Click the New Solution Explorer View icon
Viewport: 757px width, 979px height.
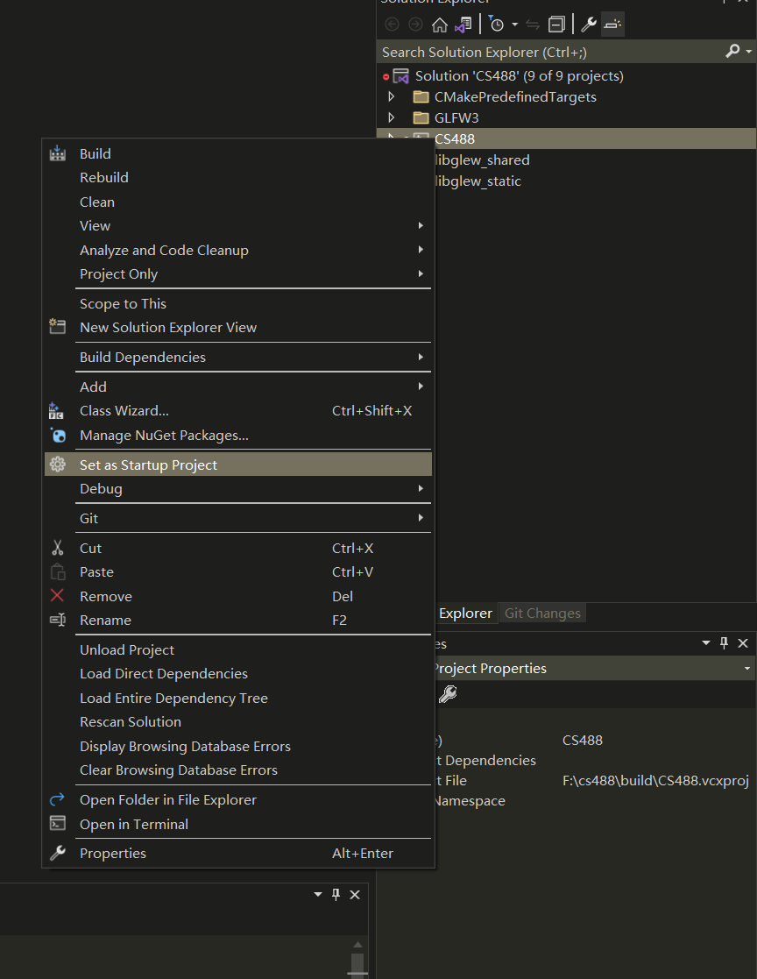(58, 327)
